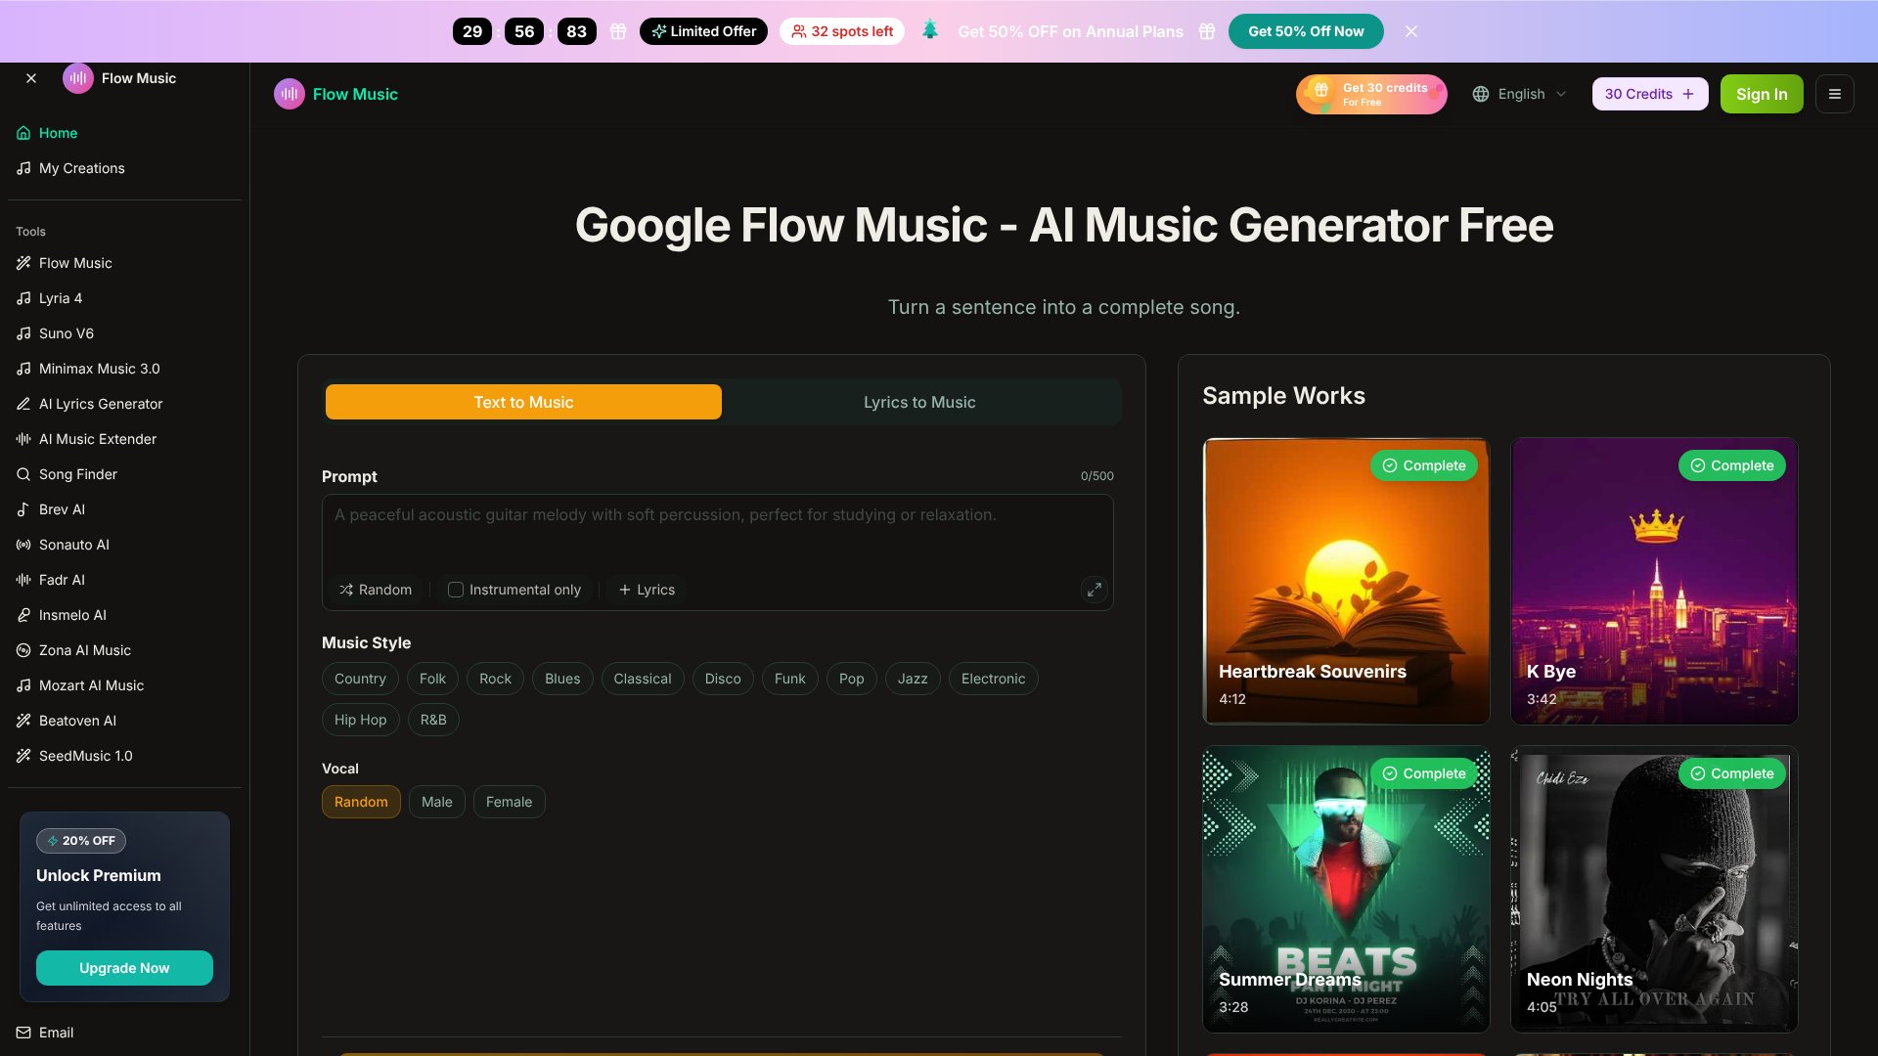The image size is (1878, 1056).
Task: Select the Country music style
Action: point(360,679)
